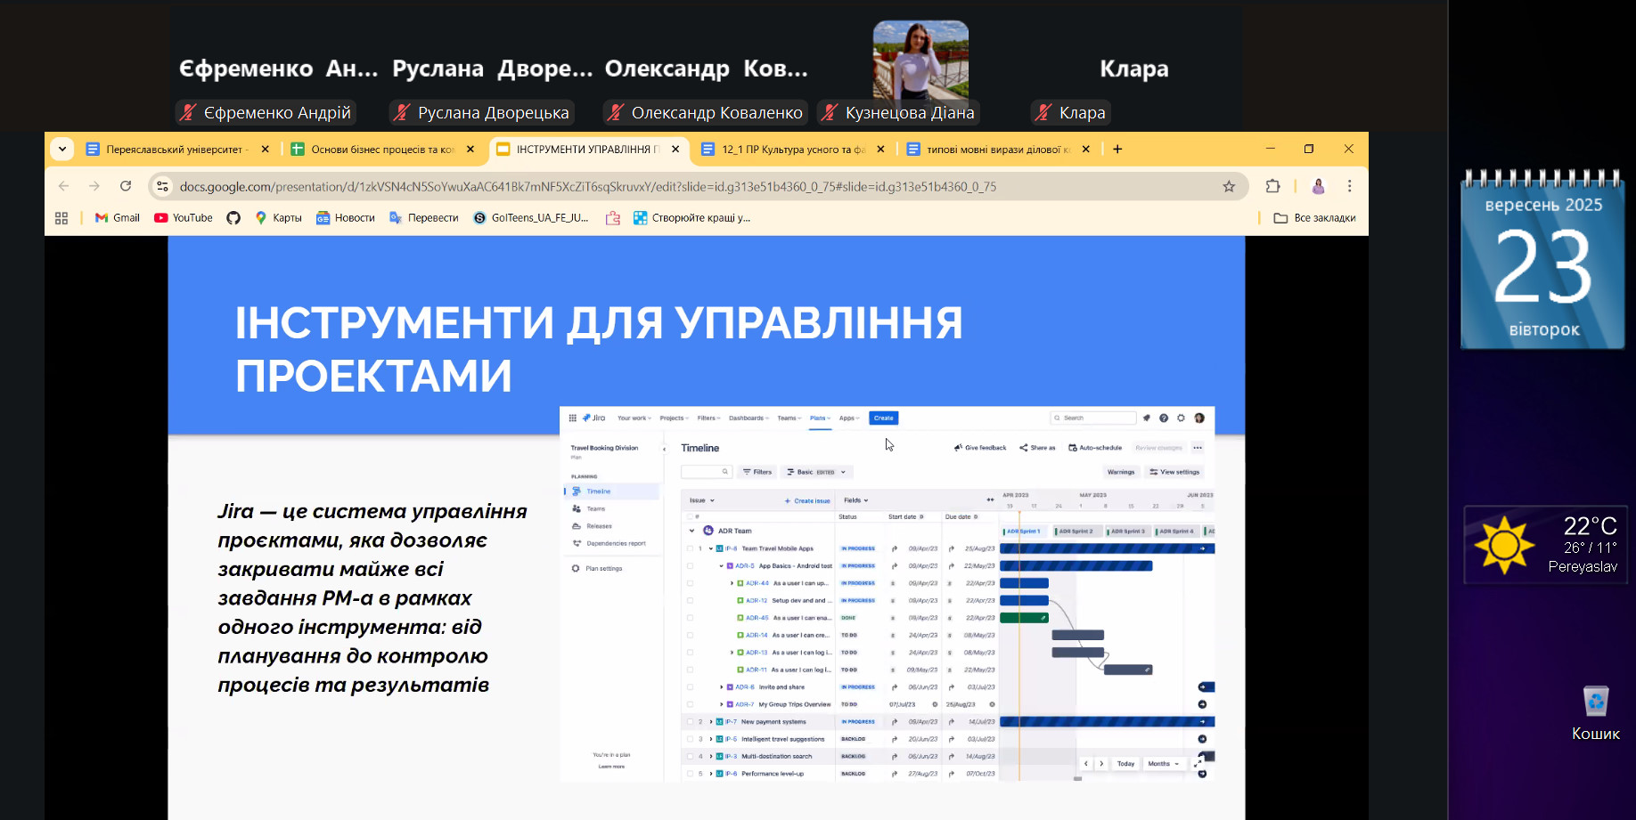Tick checkbox beside Team Travel Mobile Apps
Image resolution: width=1636 pixels, height=820 pixels.
(690, 548)
